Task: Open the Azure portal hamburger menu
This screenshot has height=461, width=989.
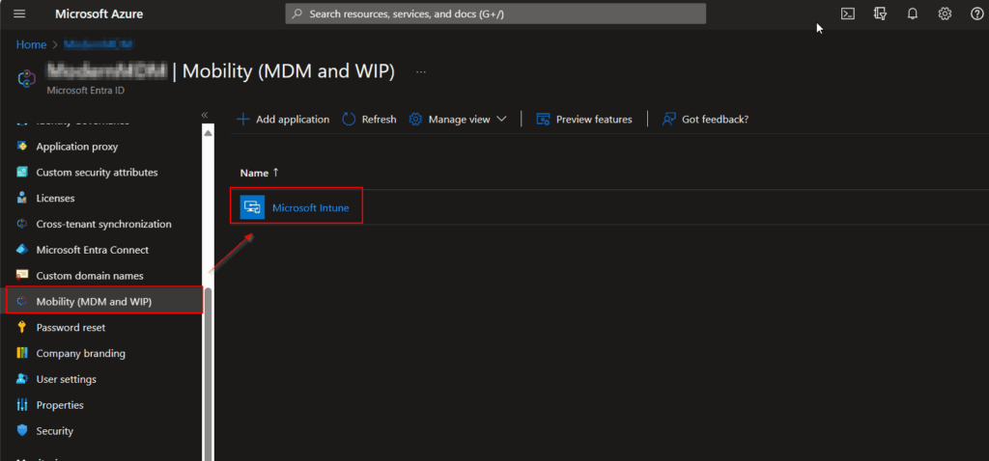Action: tap(19, 14)
